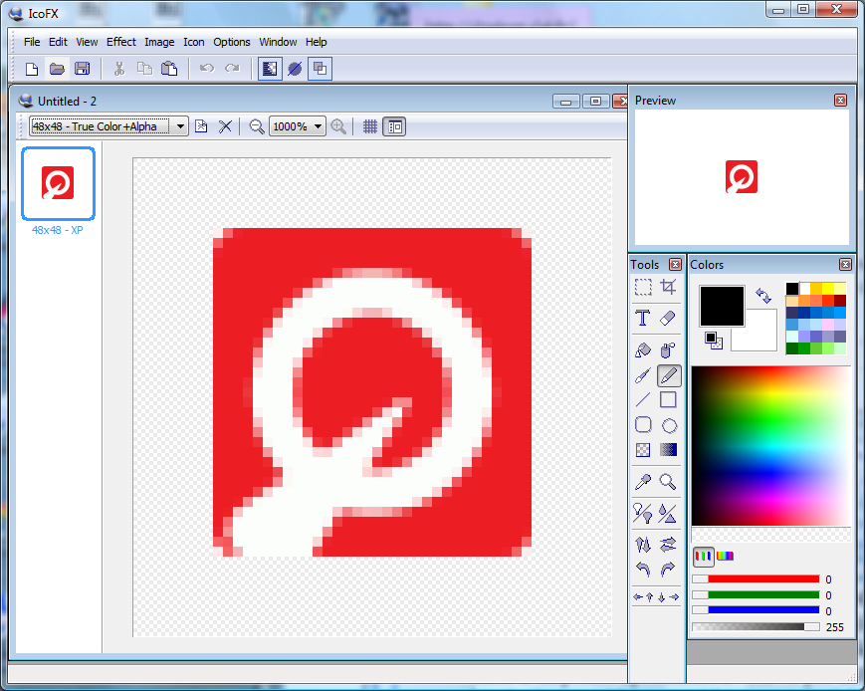The width and height of the screenshot is (865, 691).
Task: Rotate image left
Action: [x=643, y=569]
